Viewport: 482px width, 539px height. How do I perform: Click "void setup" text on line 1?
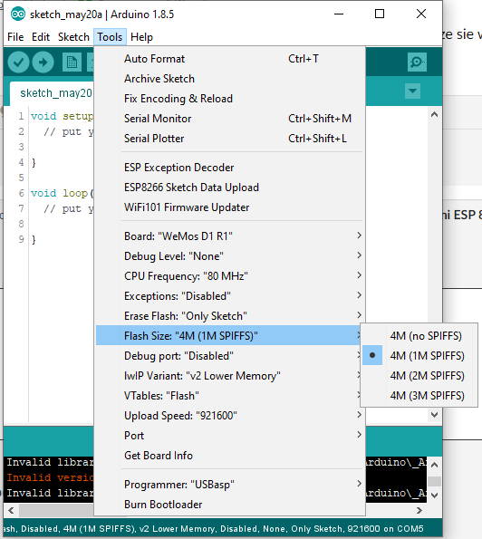click(x=62, y=116)
